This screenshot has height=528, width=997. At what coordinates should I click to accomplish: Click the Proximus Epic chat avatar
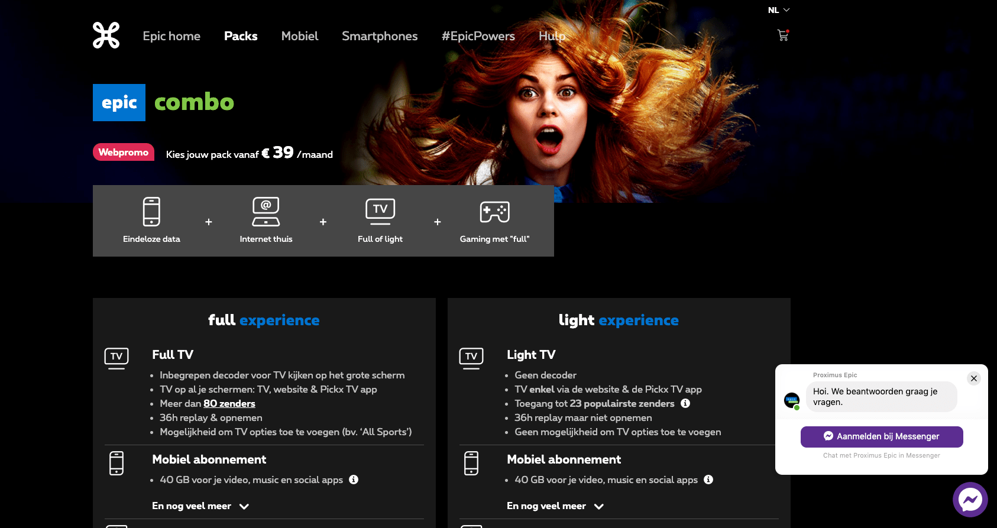click(x=792, y=400)
